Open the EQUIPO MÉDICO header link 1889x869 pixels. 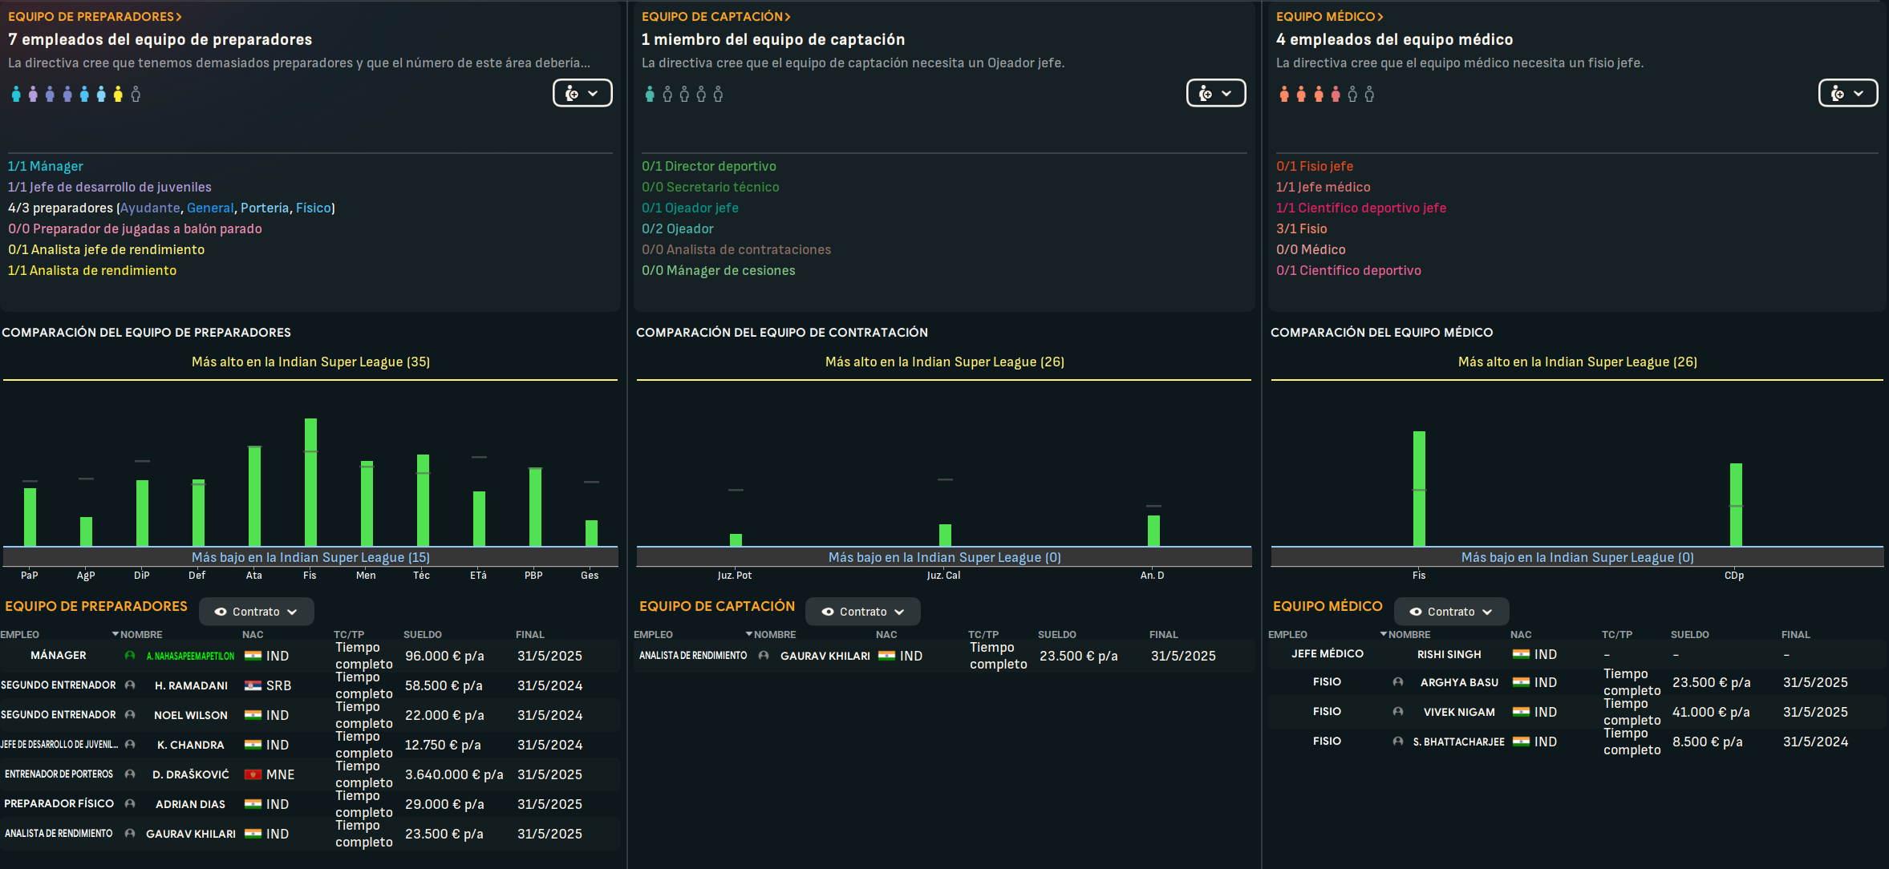pyautogui.click(x=1330, y=16)
